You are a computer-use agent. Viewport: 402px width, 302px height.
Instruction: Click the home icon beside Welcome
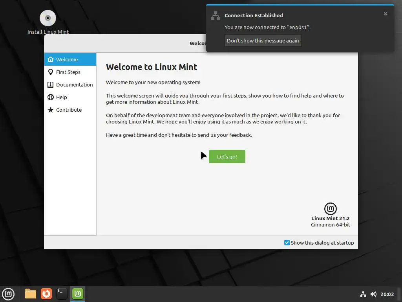click(x=51, y=59)
